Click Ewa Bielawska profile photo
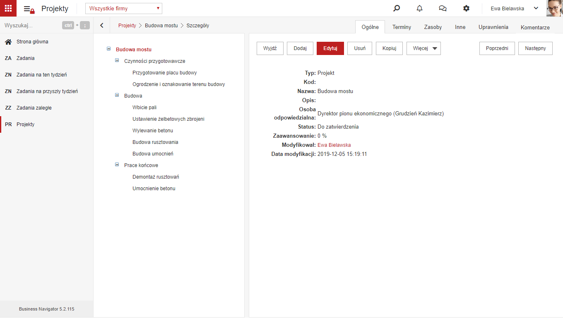This screenshot has width=563, height=318. (x=555, y=8)
